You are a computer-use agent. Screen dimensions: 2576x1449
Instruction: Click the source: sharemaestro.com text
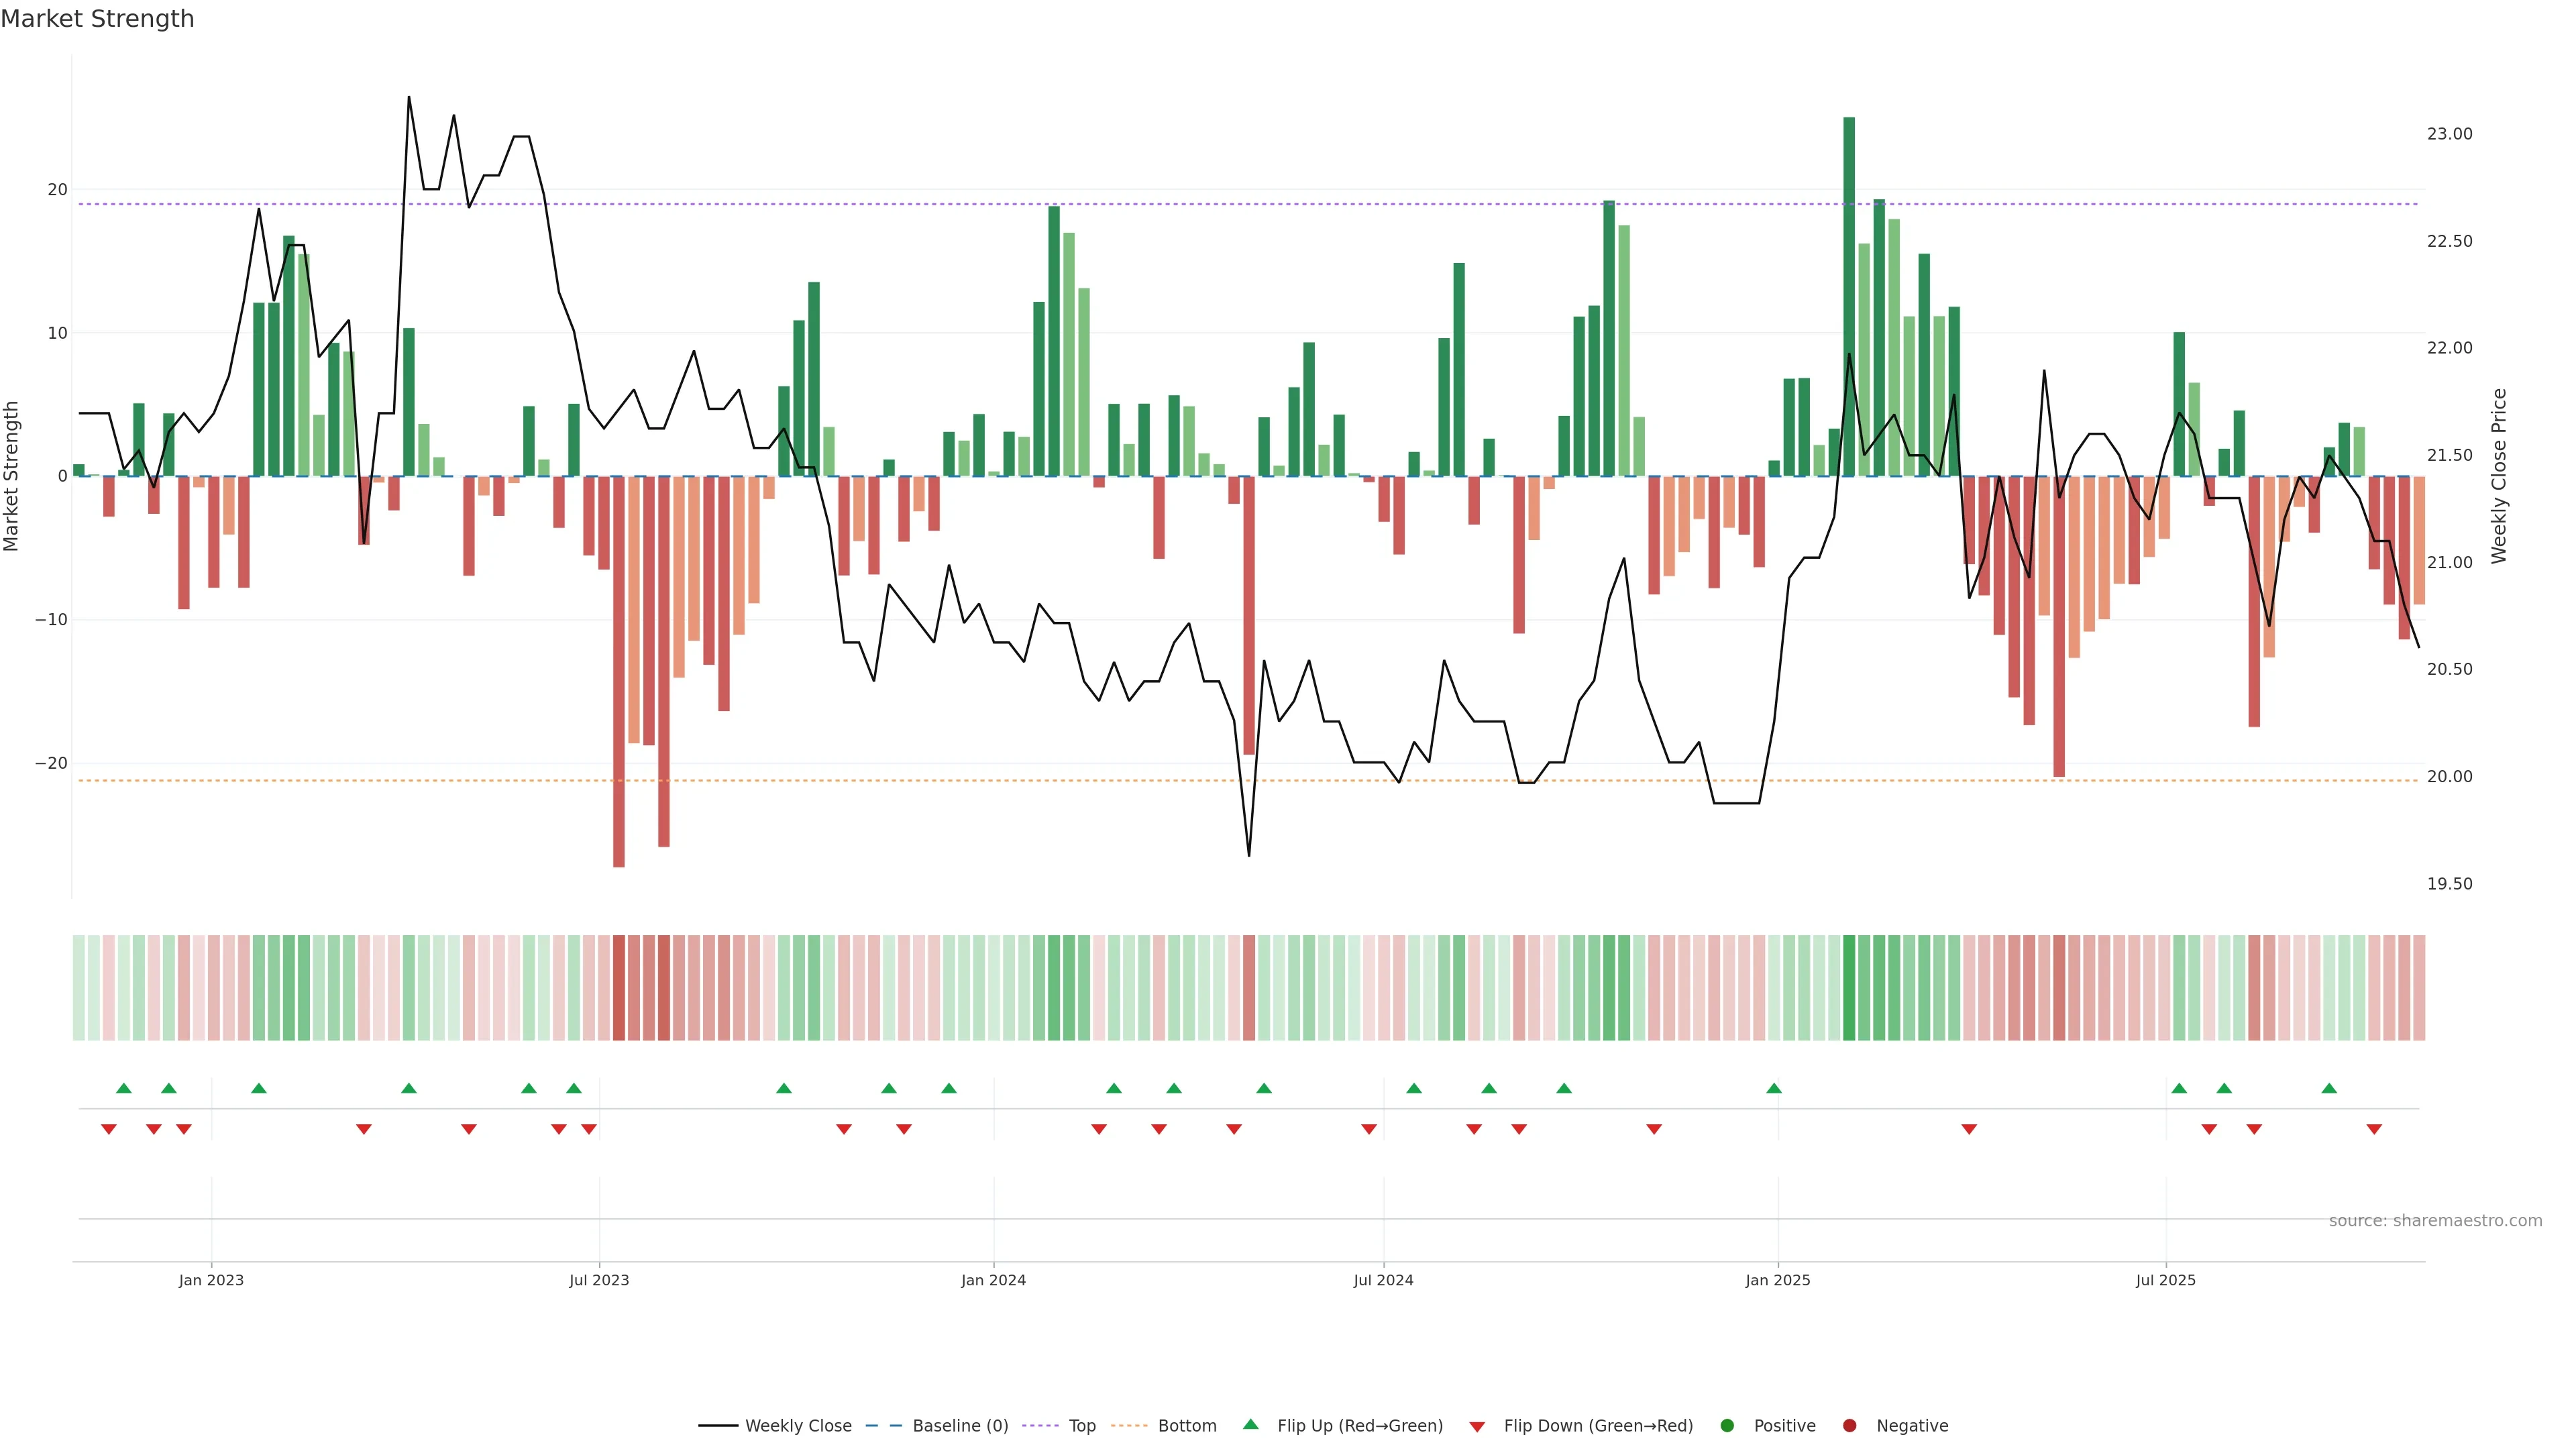pos(2435,1221)
